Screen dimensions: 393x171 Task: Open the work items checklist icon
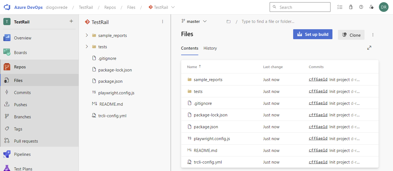coord(340,7)
